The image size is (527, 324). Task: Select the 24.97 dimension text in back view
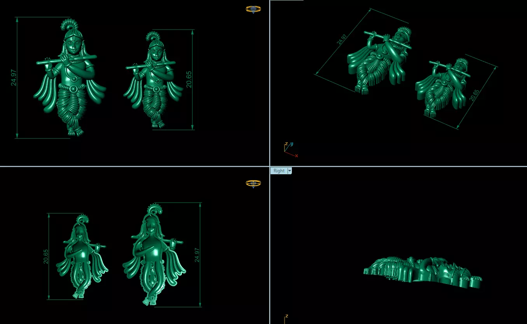[x=197, y=255]
